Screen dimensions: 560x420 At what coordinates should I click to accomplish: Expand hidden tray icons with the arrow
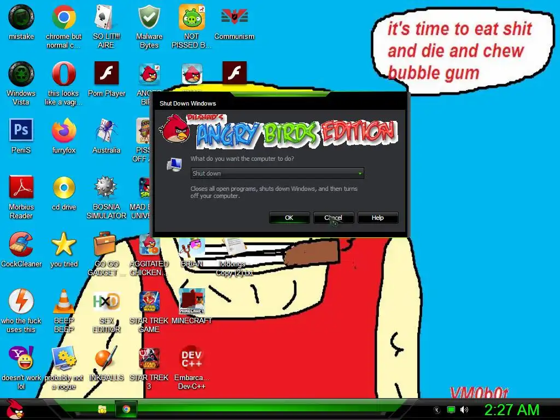(436, 410)
